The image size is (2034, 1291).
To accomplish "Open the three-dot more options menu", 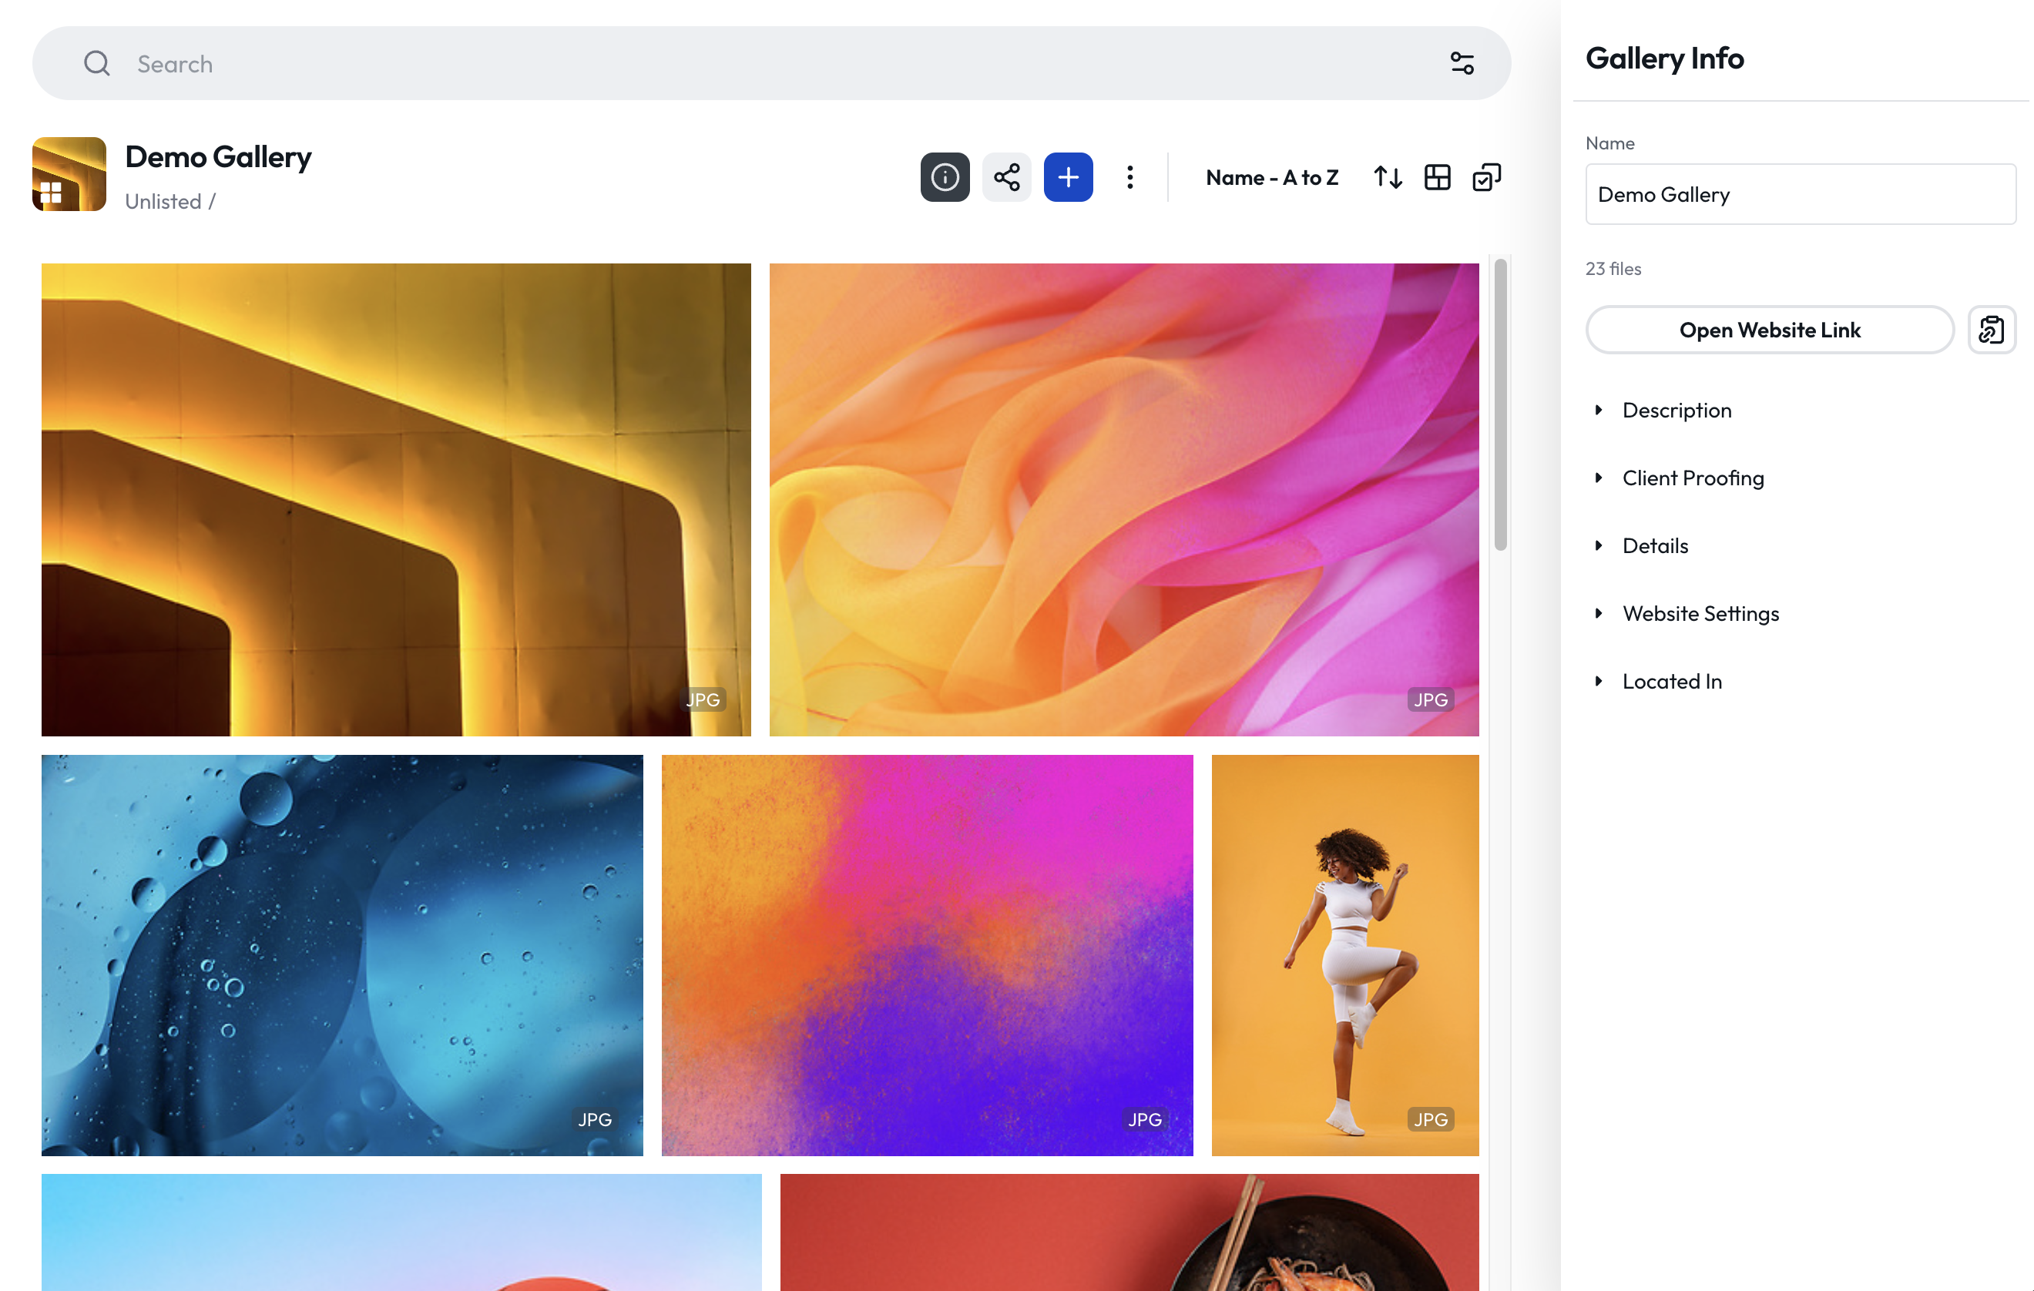I will click(x=1129, y=177).
